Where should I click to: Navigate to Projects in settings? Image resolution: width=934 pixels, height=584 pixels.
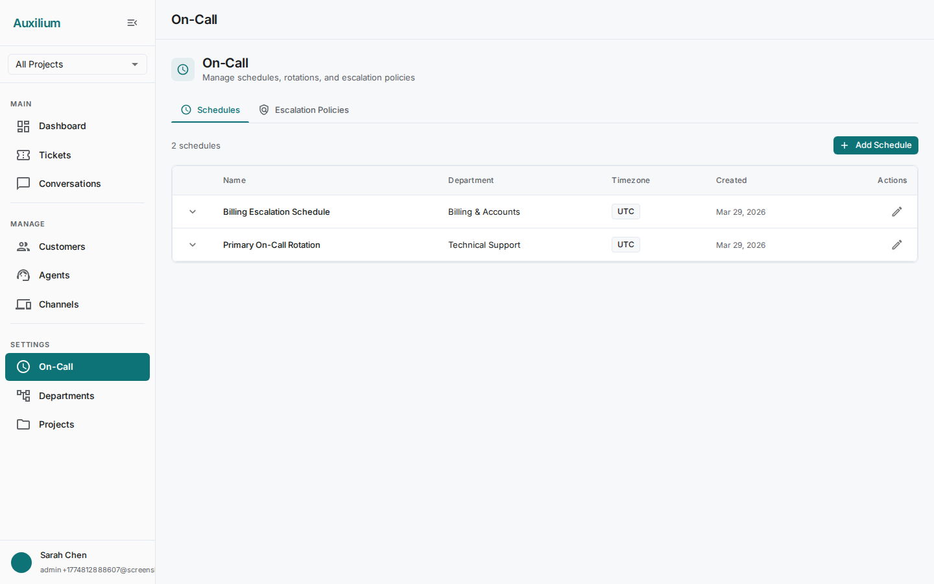coord(56,424)
